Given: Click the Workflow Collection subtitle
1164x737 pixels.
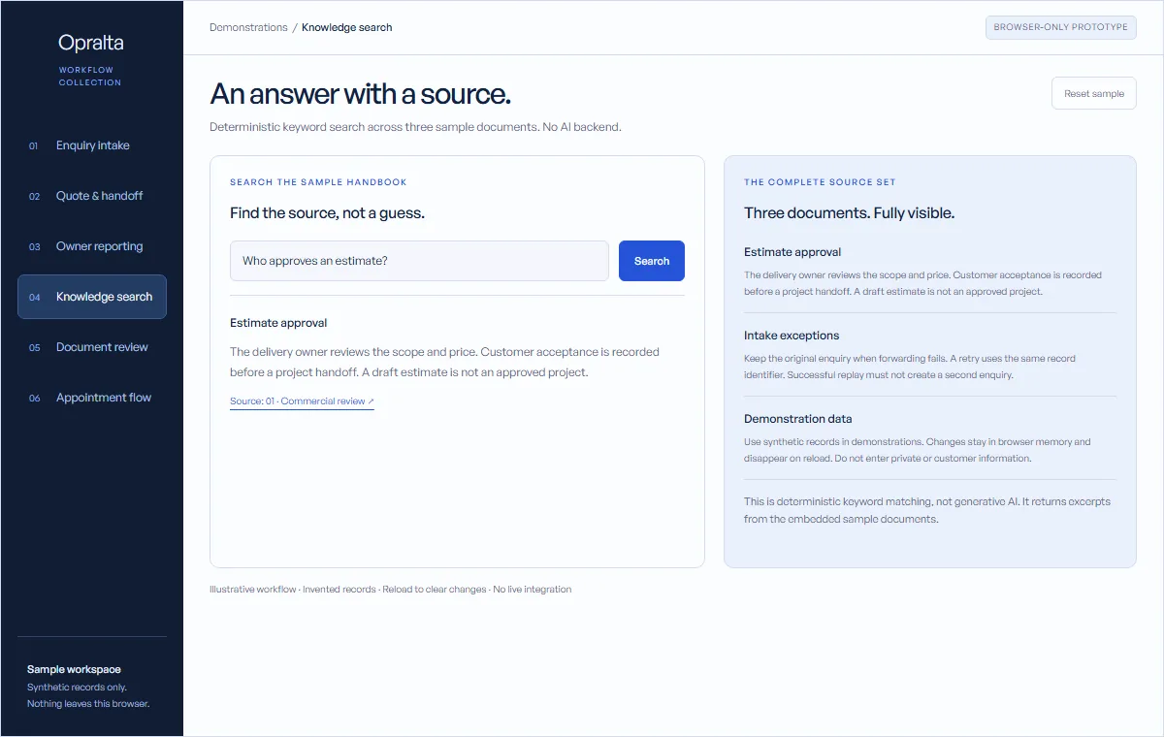Looking at the screenshot, I should (90, 76).
